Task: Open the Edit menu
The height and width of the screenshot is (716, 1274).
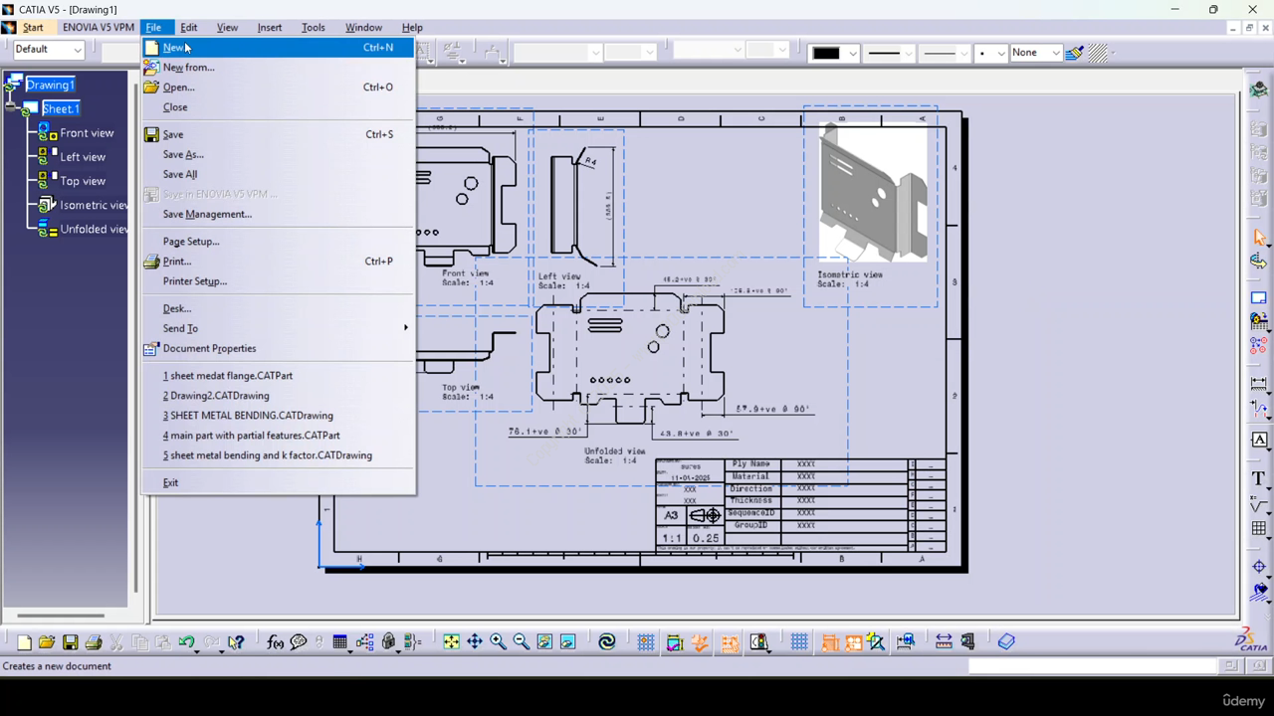Action: pos(188,28)
